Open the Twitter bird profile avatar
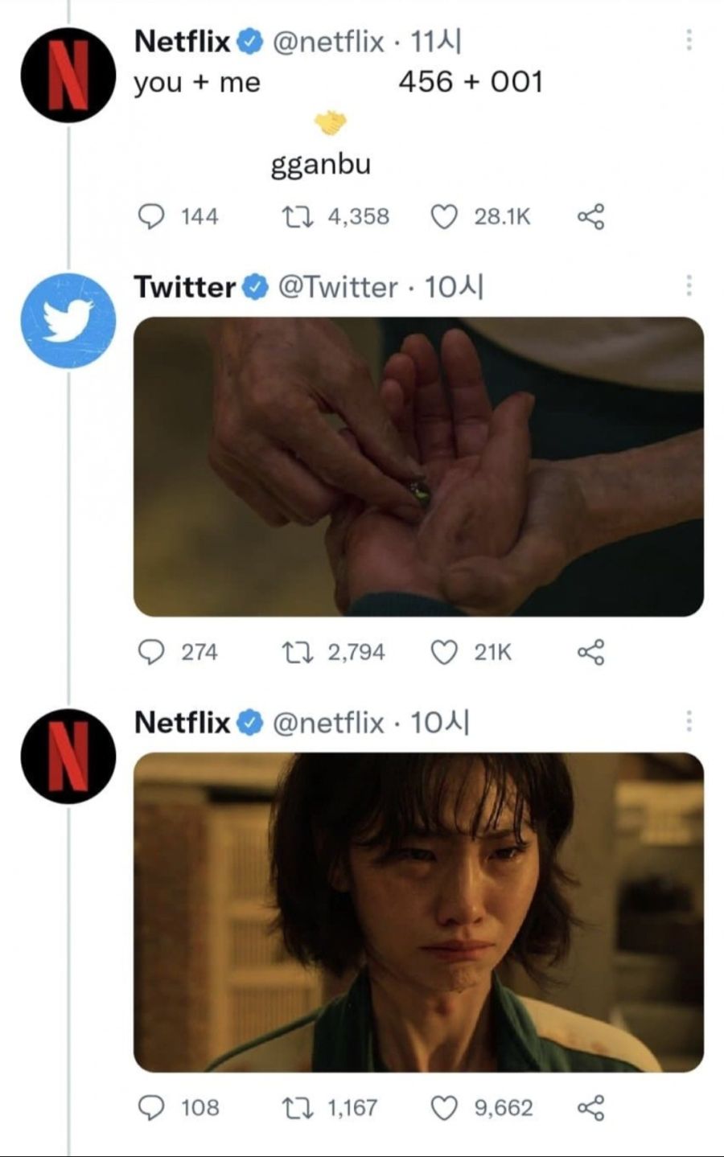Image resolution: width=724 pixels, height=1157 pixels. pyautogui.click(x=68, y=320)
